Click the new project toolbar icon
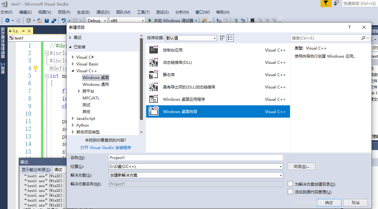Screen dimensions: 378x209 pos(29,21)
